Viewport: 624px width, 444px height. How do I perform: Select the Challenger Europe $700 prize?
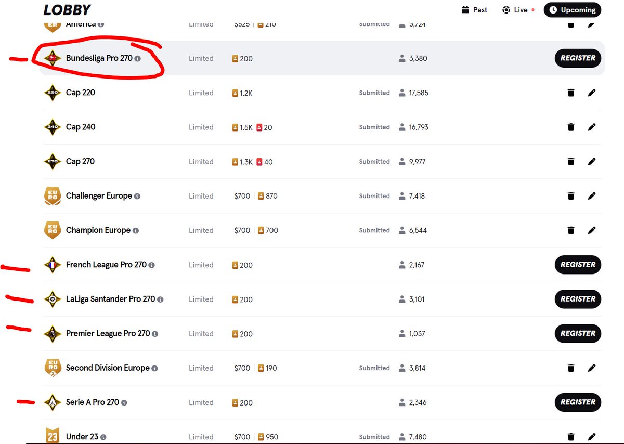pyautogui.click(x=242, y=196)
